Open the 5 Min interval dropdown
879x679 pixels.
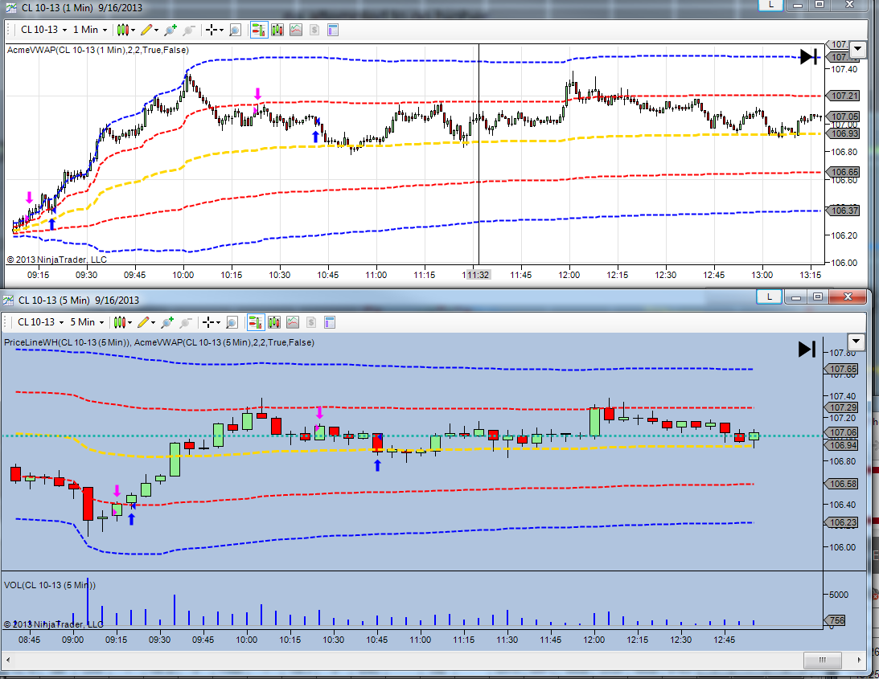click(x=87, y=322)
